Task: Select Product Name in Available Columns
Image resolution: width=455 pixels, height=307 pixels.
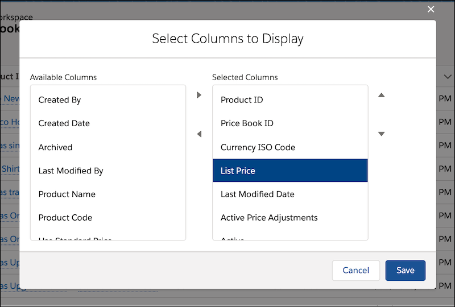Action: pos(108,194)
